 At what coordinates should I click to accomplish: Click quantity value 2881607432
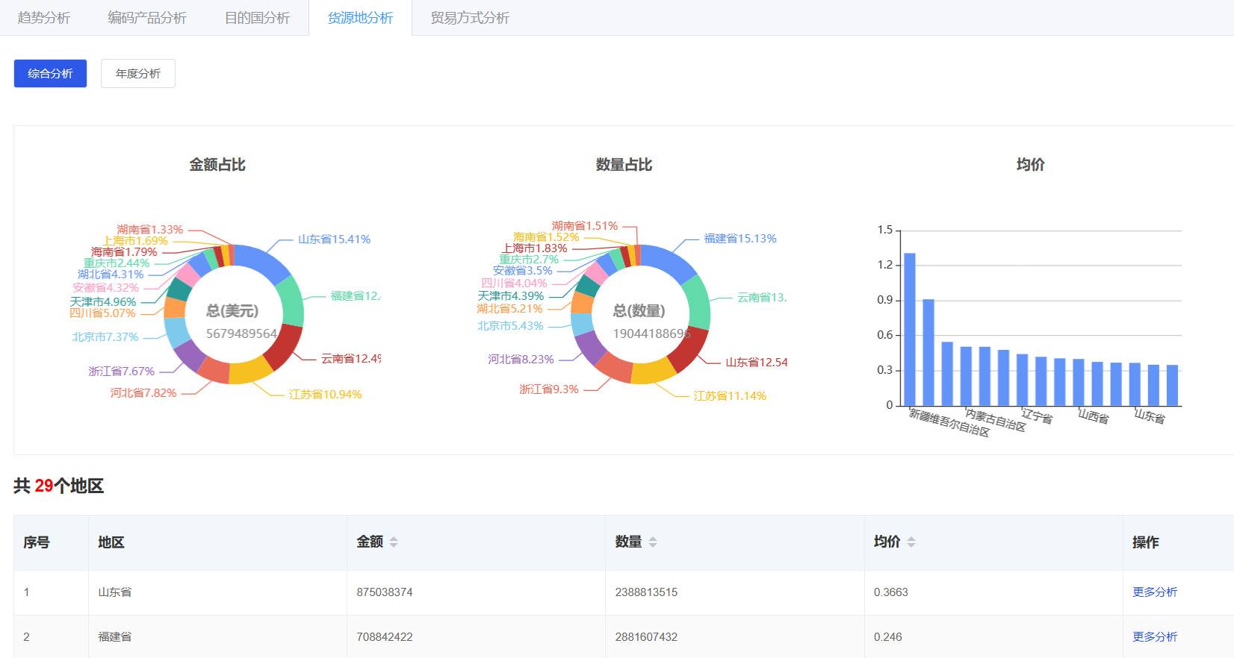click(646, 637)
